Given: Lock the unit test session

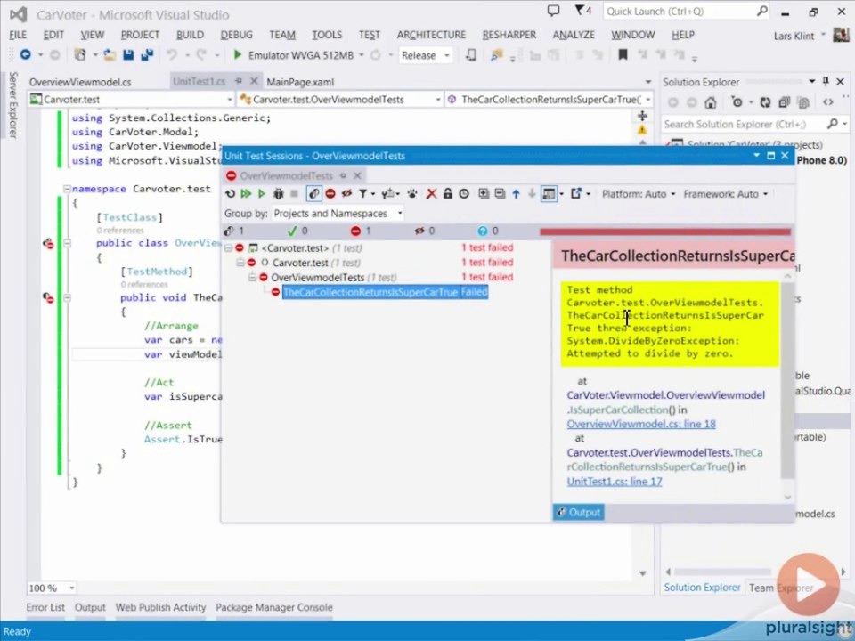Looking at the screenshot, I should [x=448, y=193].
